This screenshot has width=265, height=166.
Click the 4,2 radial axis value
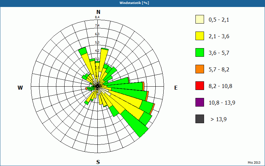pyautogui.click(x=97, y=50)
